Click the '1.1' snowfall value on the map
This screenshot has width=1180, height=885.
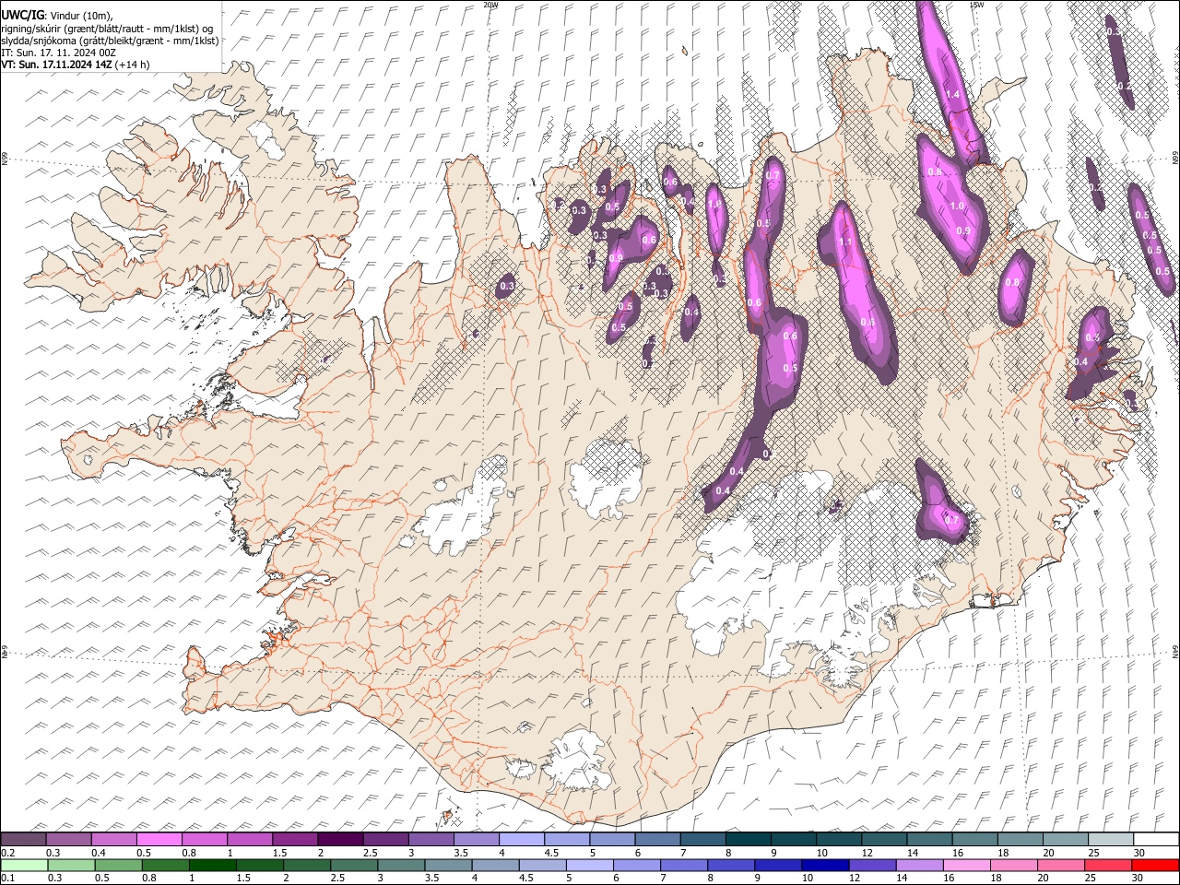tap(845, 242)
